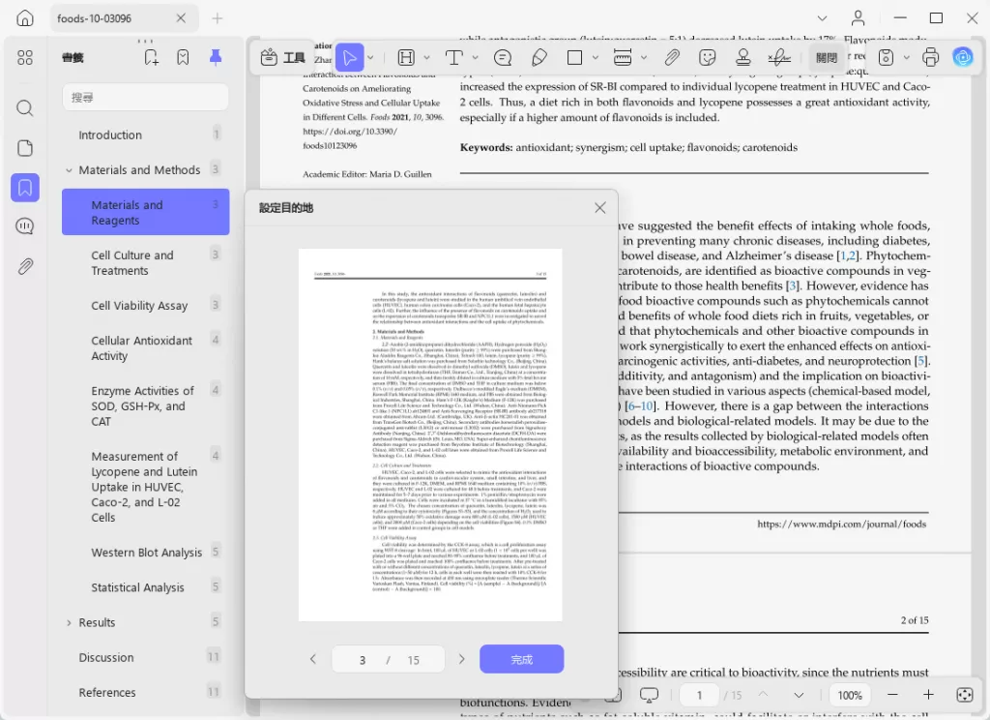This screenshot has height=720, width=990.
Task: Select the Cell Viability Assay bookmark
Action: (139, 306)
